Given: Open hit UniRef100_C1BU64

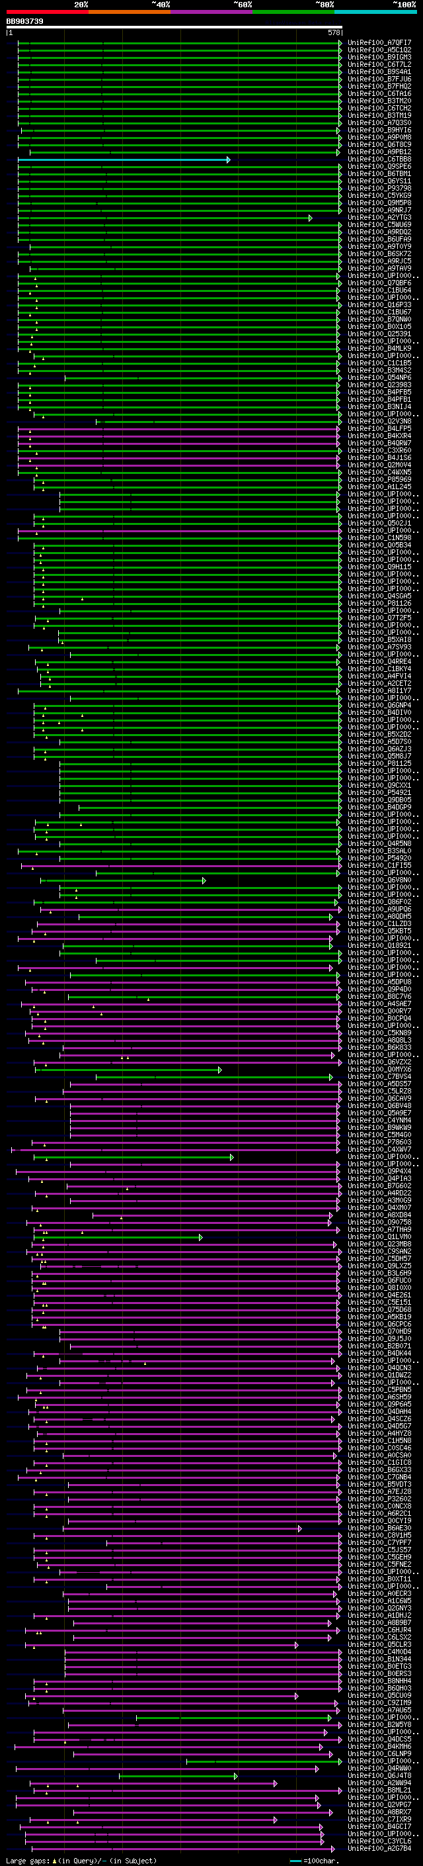Looking at the screenshot, I should 379,291.
